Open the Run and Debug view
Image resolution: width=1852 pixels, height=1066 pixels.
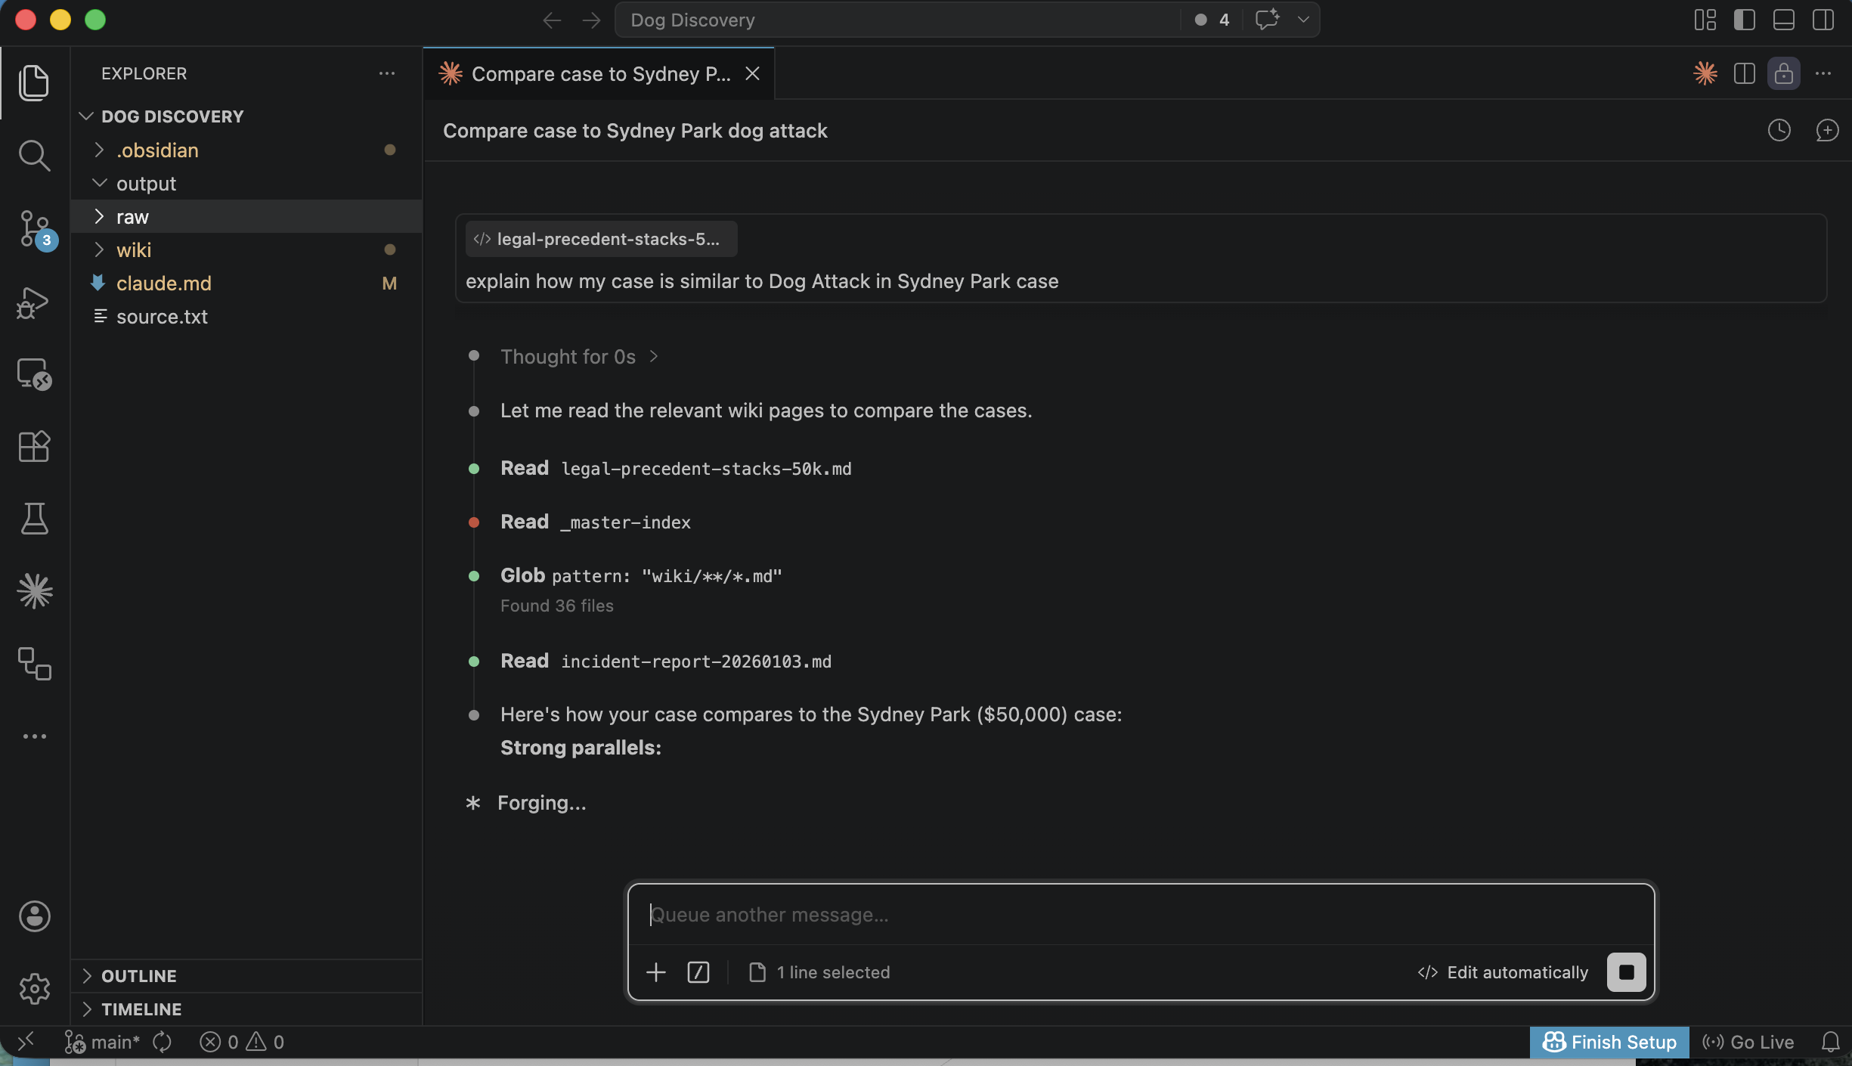coord(34,302)
